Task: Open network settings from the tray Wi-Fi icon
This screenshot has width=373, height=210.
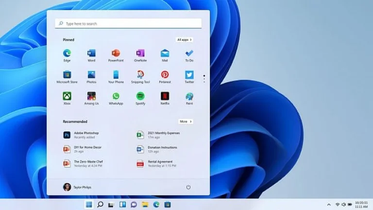Action: pyautogui.click(x=338, y=205)
